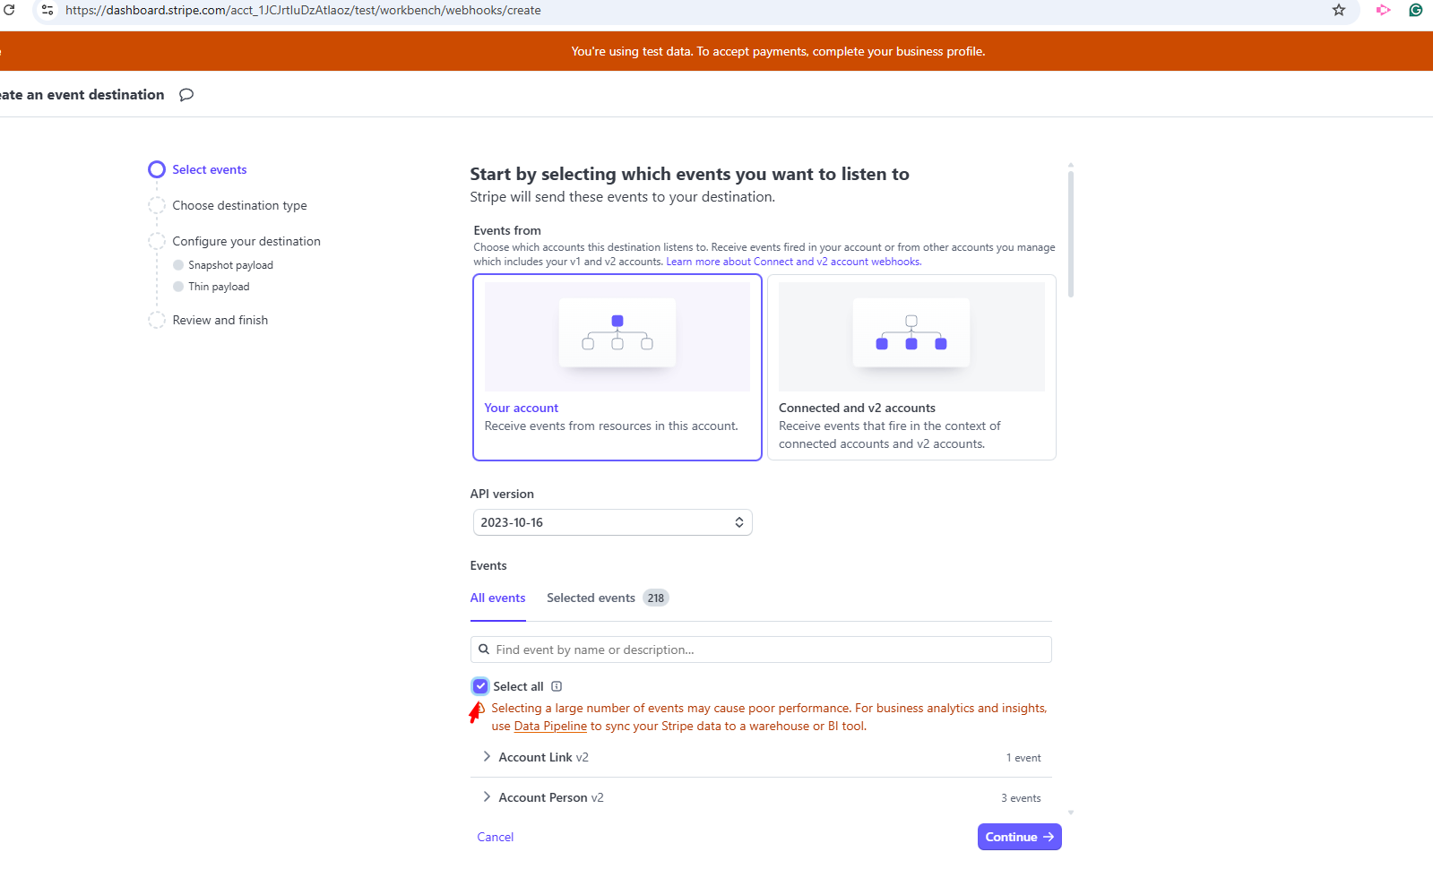Click the vertical scrollbar of the form
The width and height of the screenshot is (1433, 869).
1070,233
